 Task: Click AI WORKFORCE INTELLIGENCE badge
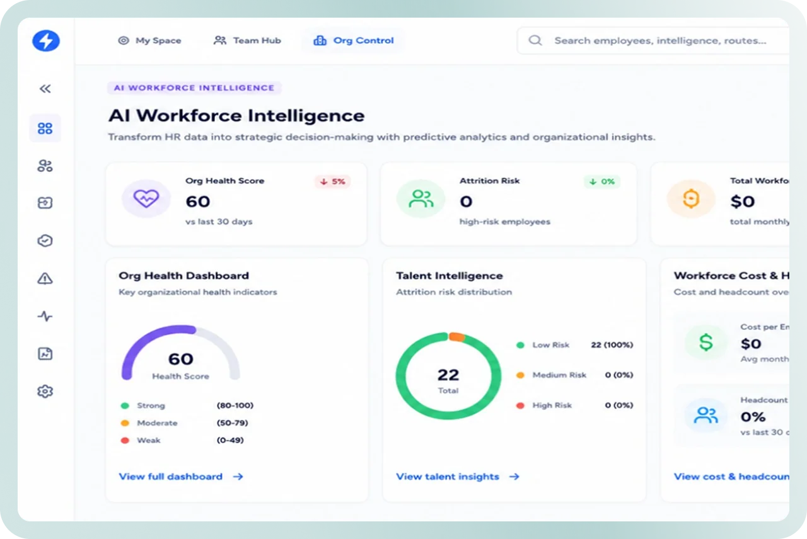click(194, 88)
